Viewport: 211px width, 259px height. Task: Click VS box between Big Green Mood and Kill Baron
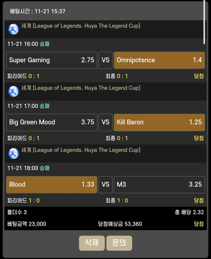[x=105, y=122]
